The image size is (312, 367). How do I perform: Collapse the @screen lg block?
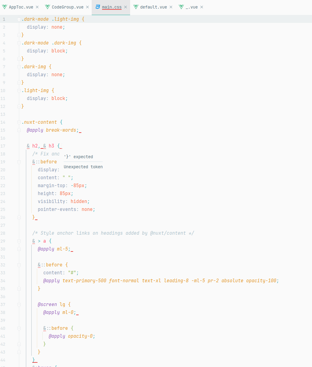coord(19,304)
